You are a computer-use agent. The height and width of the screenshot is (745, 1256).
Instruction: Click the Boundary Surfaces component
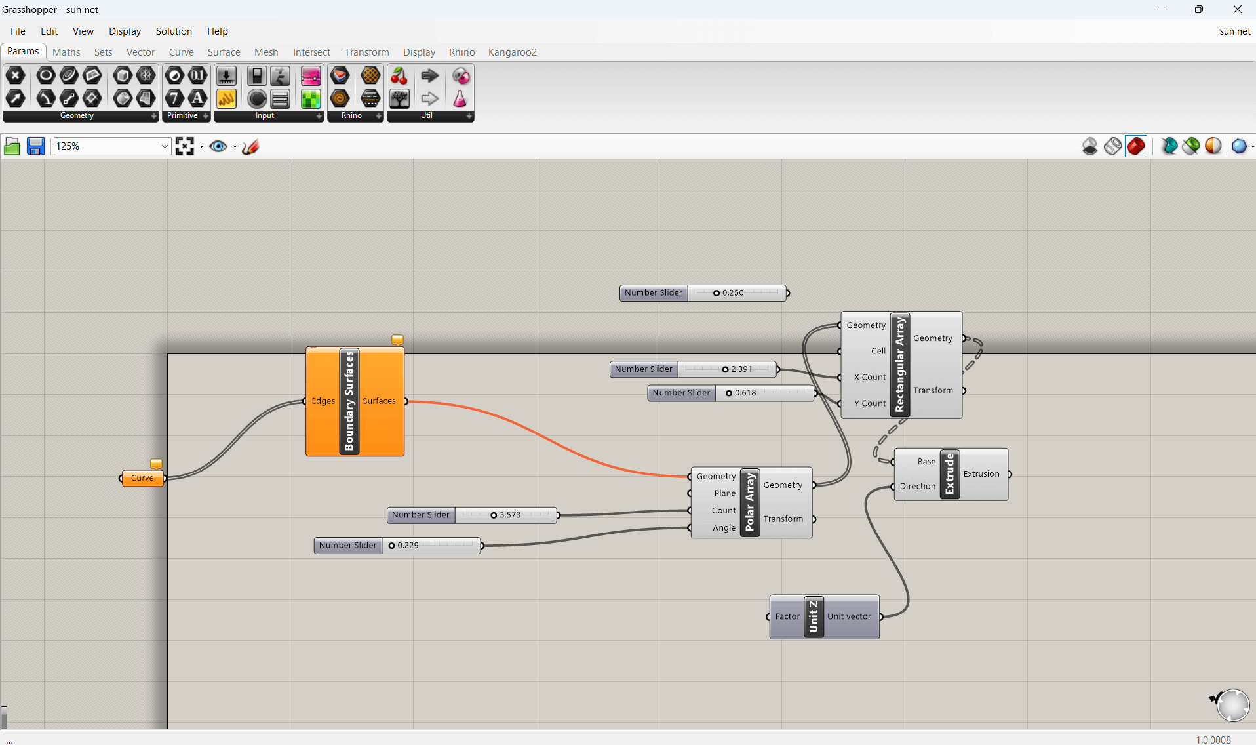349,401
